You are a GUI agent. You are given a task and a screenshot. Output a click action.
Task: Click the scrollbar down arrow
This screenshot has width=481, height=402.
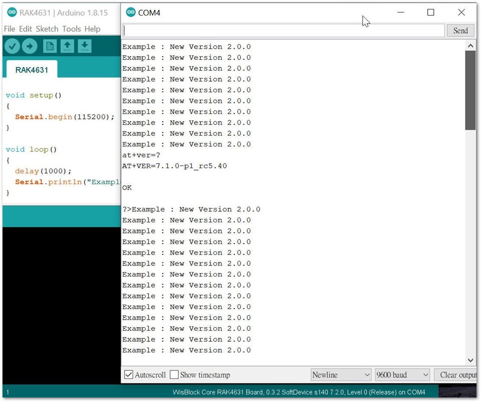click(470, 360)
